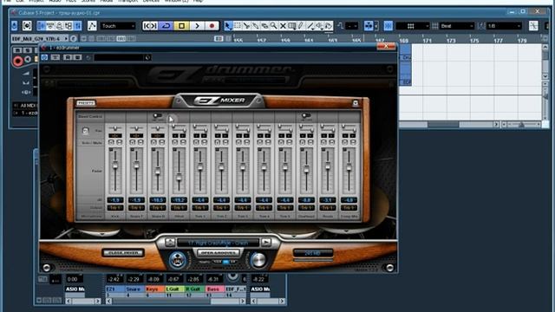
Task: Select the Line tool
Action: tap(310, 26)
